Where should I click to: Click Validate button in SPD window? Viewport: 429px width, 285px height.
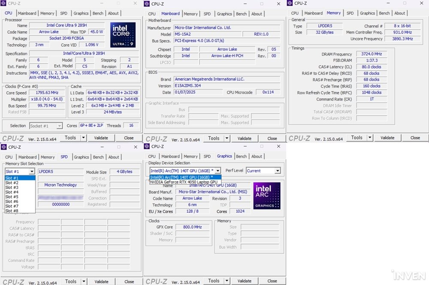102,282
